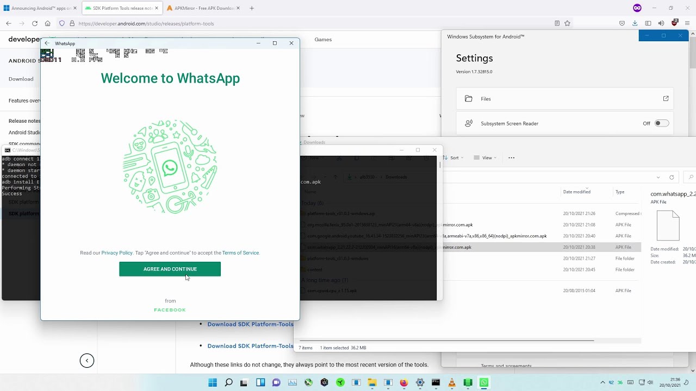The image size is (696, 391).
Task: Expand File Explorer address history chevron
Action: point(658,177)
